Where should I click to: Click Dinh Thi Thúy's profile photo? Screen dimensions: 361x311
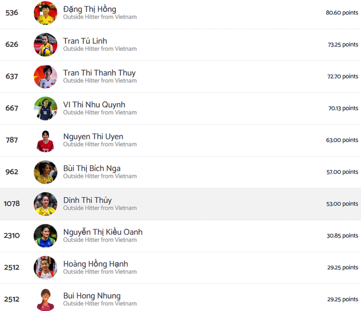click(x=45, y=204)
